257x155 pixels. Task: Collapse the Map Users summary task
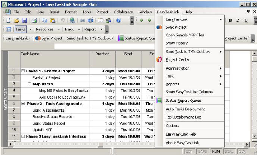tap(30, 84)
